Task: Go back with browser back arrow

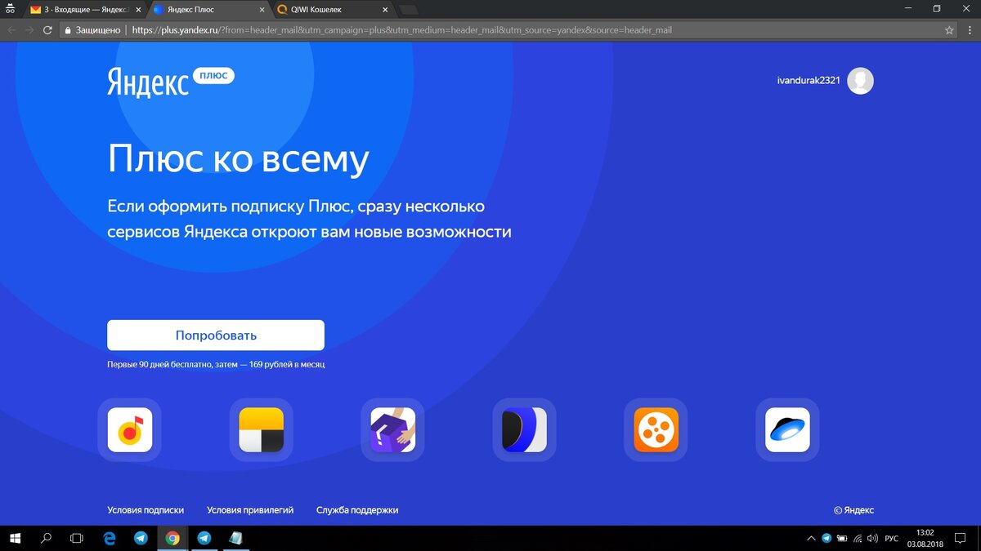Action: tap(11, 30)
